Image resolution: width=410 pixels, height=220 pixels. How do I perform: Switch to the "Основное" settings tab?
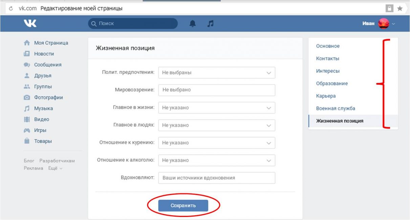[328, 46]
